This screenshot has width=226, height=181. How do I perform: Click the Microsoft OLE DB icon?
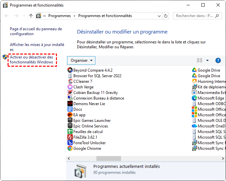(x=194, y=121)
